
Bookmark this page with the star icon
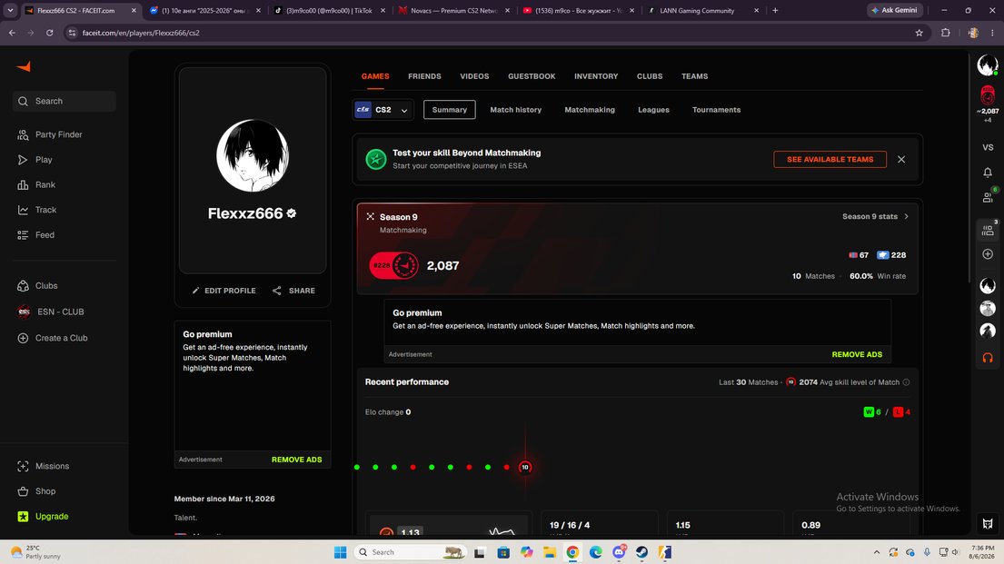click(919, 33)
